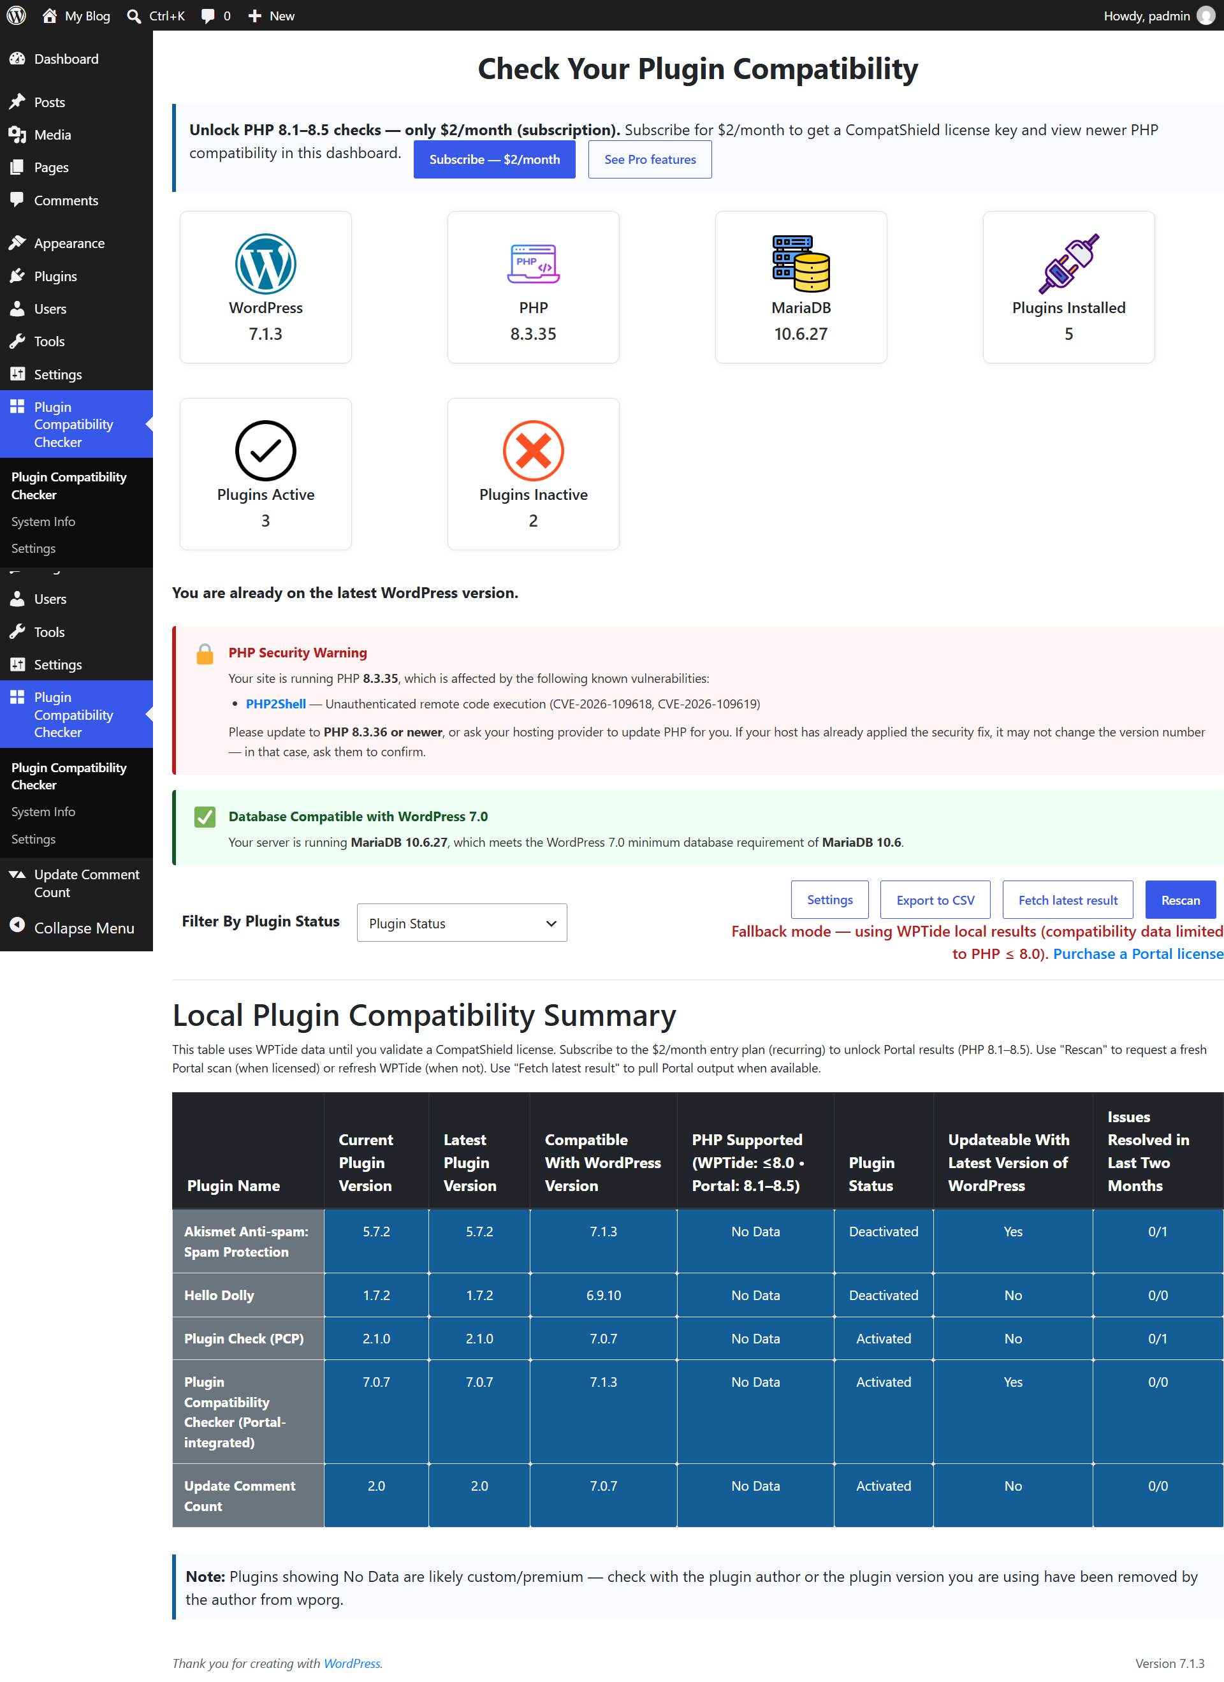Open comments bubble in admin bar
The width and height of the screenshot is (1224, 1682).
(x=208, y=15)
